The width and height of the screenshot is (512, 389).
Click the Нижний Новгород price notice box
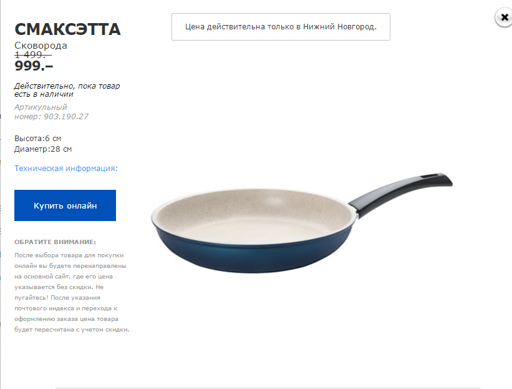click(x=281, y=27)
